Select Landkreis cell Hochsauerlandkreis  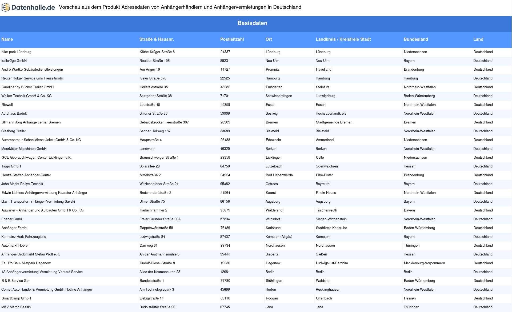tap(331, 114)
